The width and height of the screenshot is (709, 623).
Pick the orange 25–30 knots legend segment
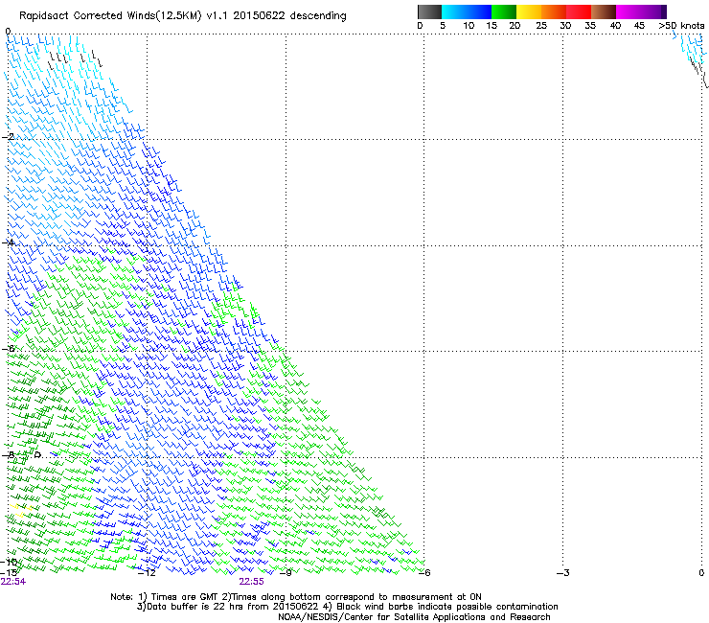click(554, 12)
